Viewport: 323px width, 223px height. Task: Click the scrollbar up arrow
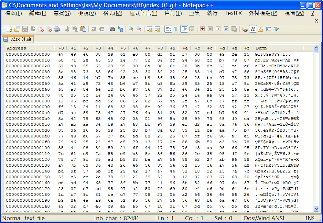316,48
